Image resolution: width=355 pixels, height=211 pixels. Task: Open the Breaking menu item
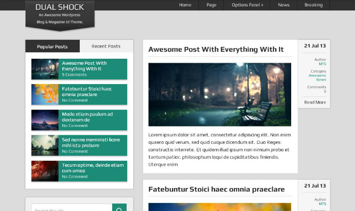pyautogui.click(x=313, y=5)
